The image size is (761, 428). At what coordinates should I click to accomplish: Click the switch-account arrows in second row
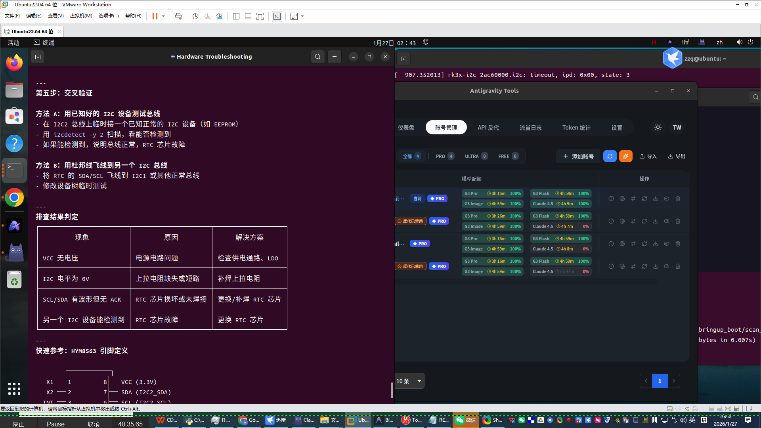point(633,221)
